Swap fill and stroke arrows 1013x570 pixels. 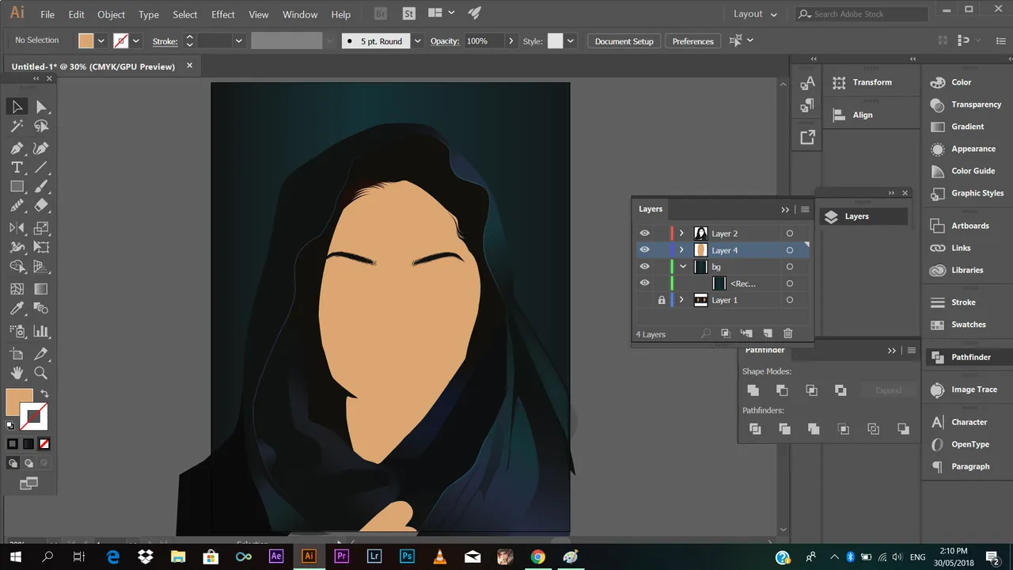[x=44, y=393]
